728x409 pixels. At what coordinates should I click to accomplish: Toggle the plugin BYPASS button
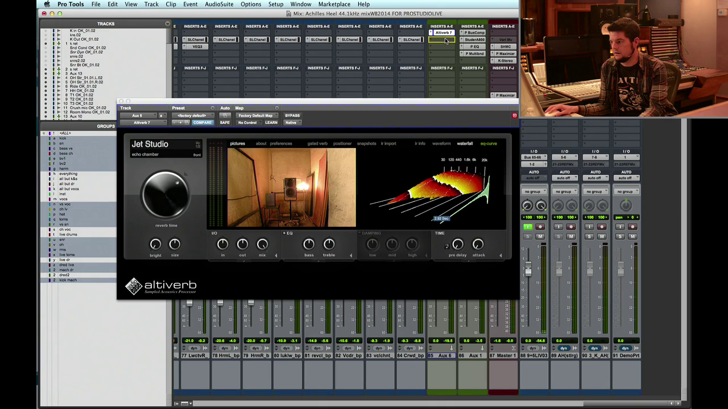pyautogui.click(x=292, y=116)
